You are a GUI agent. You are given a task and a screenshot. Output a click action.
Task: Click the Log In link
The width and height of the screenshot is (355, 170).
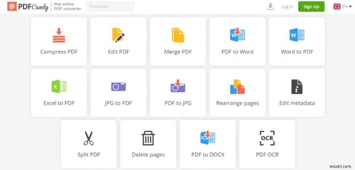pos(287,7)
